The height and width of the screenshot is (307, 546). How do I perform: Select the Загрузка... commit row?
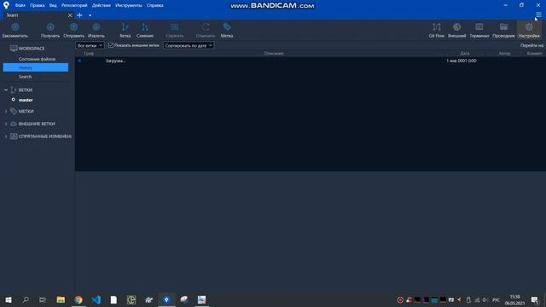pos(311,61)
